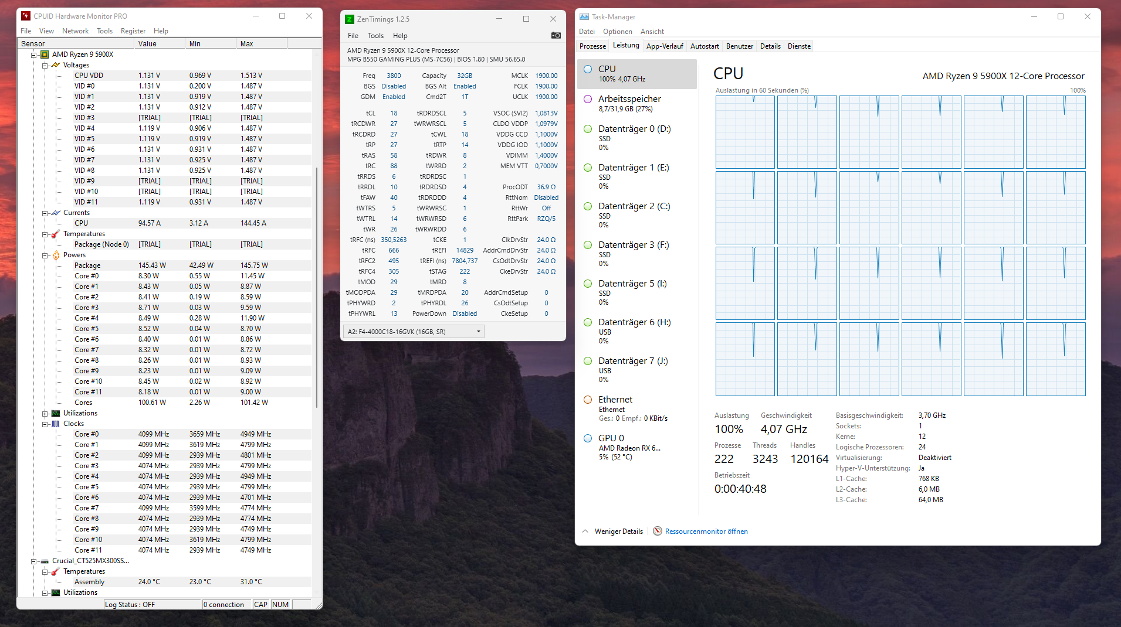Select Arbeitsspeicher circle in Task-Manager sidebar

pos(588,99)
